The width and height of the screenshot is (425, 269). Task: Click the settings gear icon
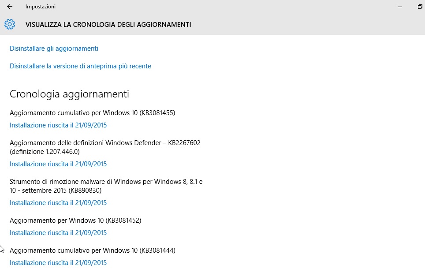coord(10,24)
